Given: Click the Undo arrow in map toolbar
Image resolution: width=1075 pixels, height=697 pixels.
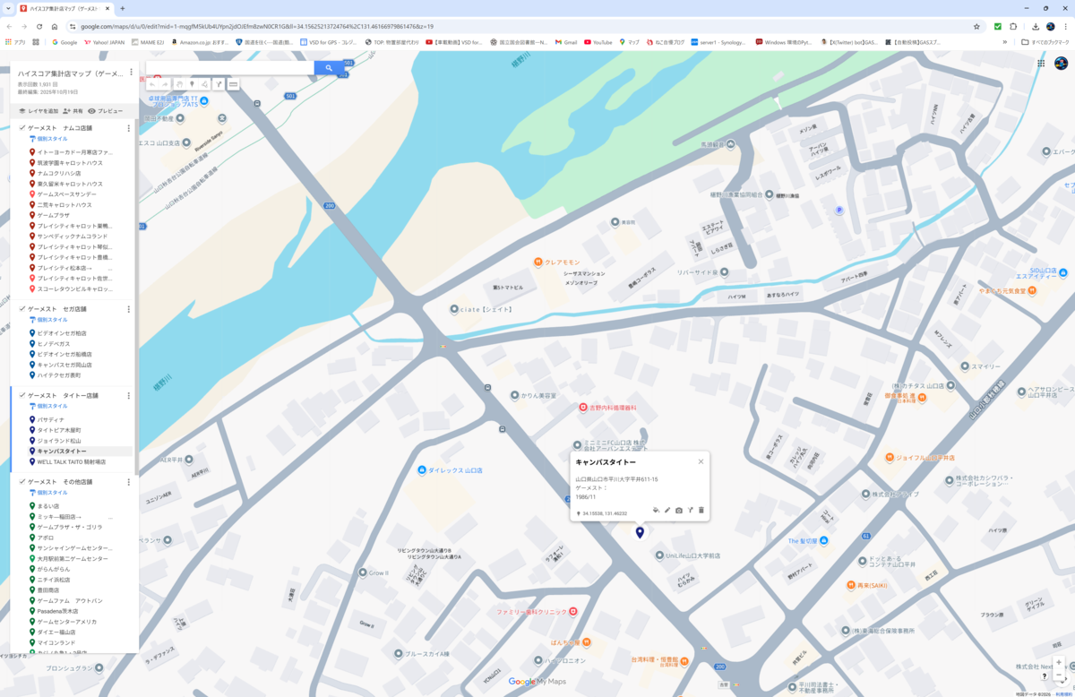Looking at the screenshot, I should [152, 84].
